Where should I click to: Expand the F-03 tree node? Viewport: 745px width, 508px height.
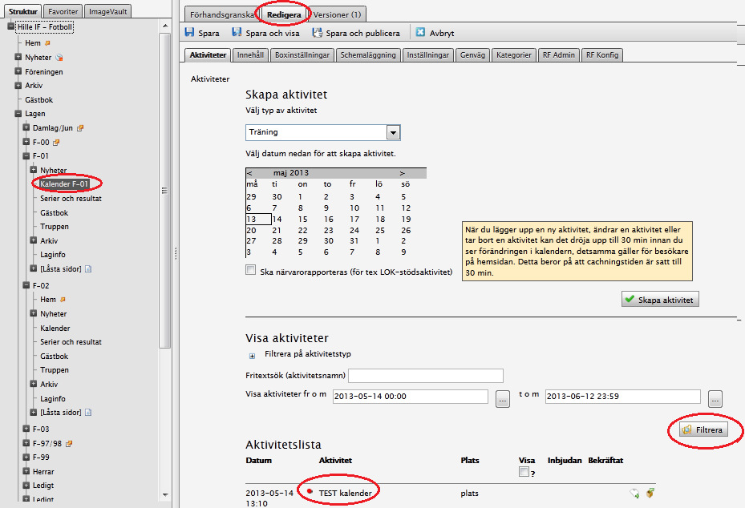click(26, 429)
